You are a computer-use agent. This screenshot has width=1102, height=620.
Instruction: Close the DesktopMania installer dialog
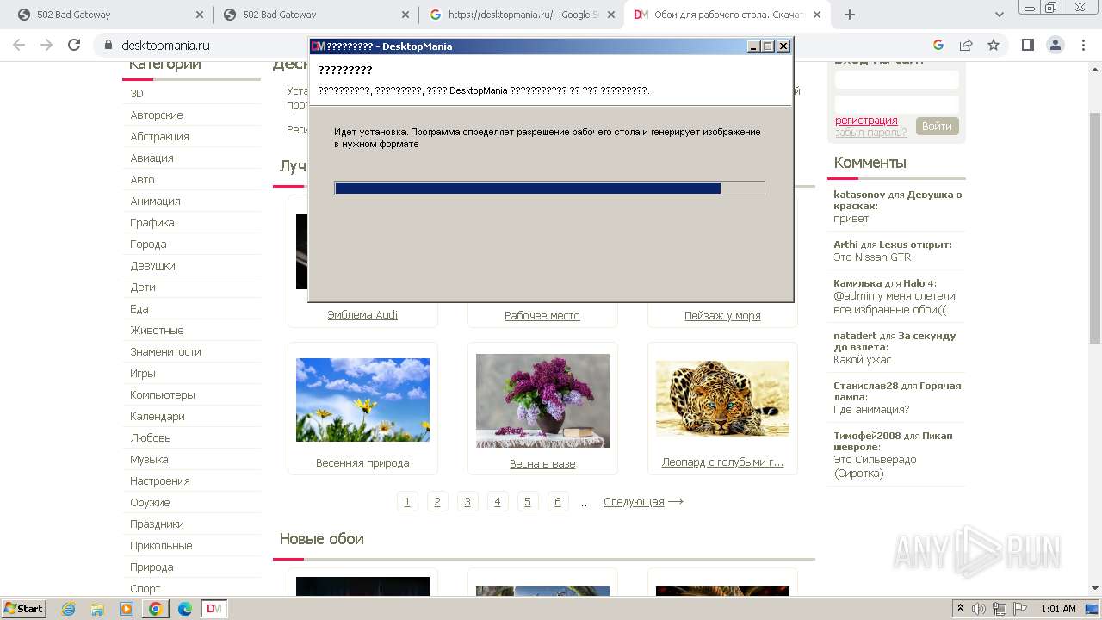click(x=783, y=46)
